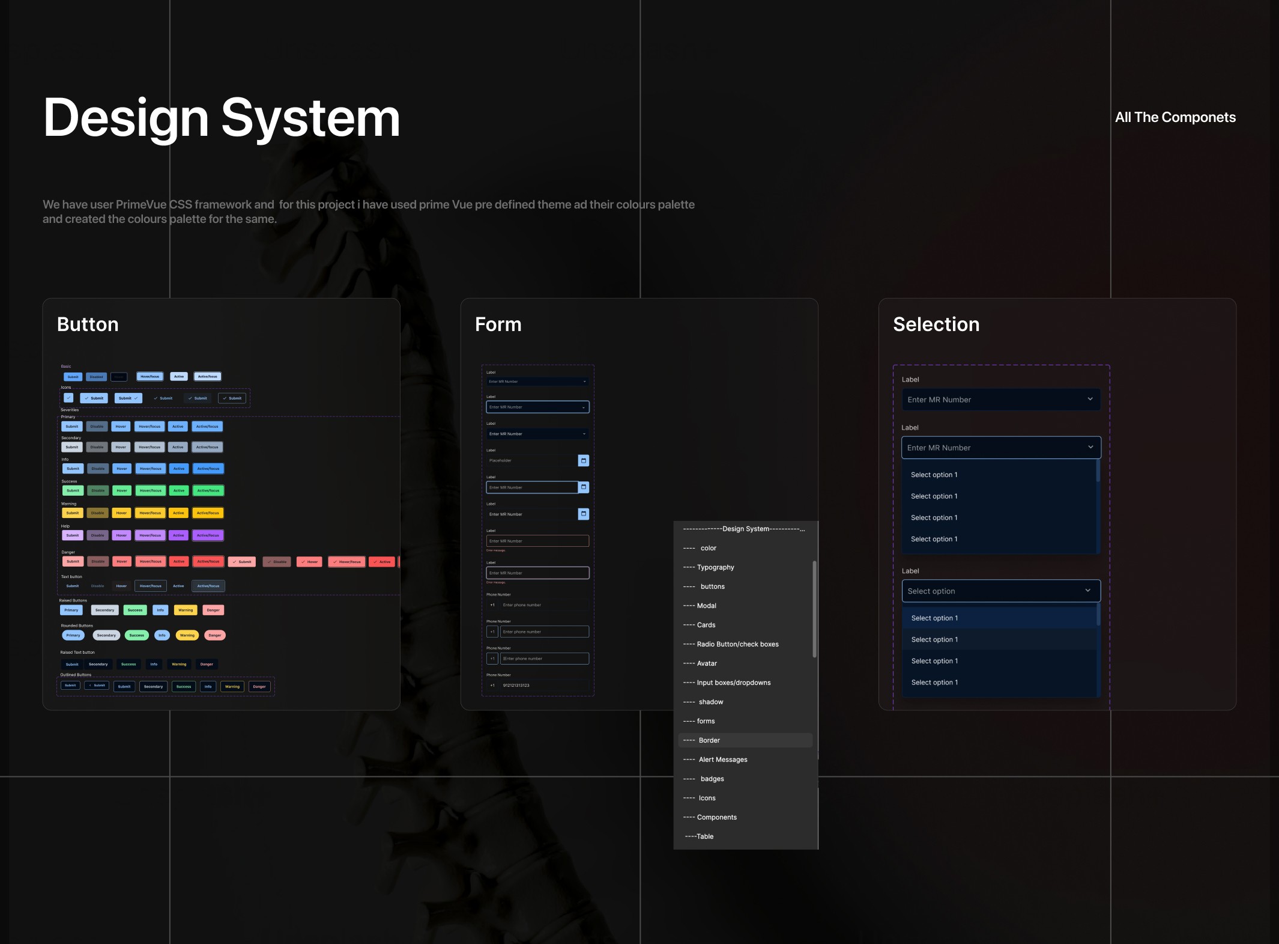1279x944 pixels.
Task: Open Radio Button/check boxes list item
Action: tap(737, 644)
